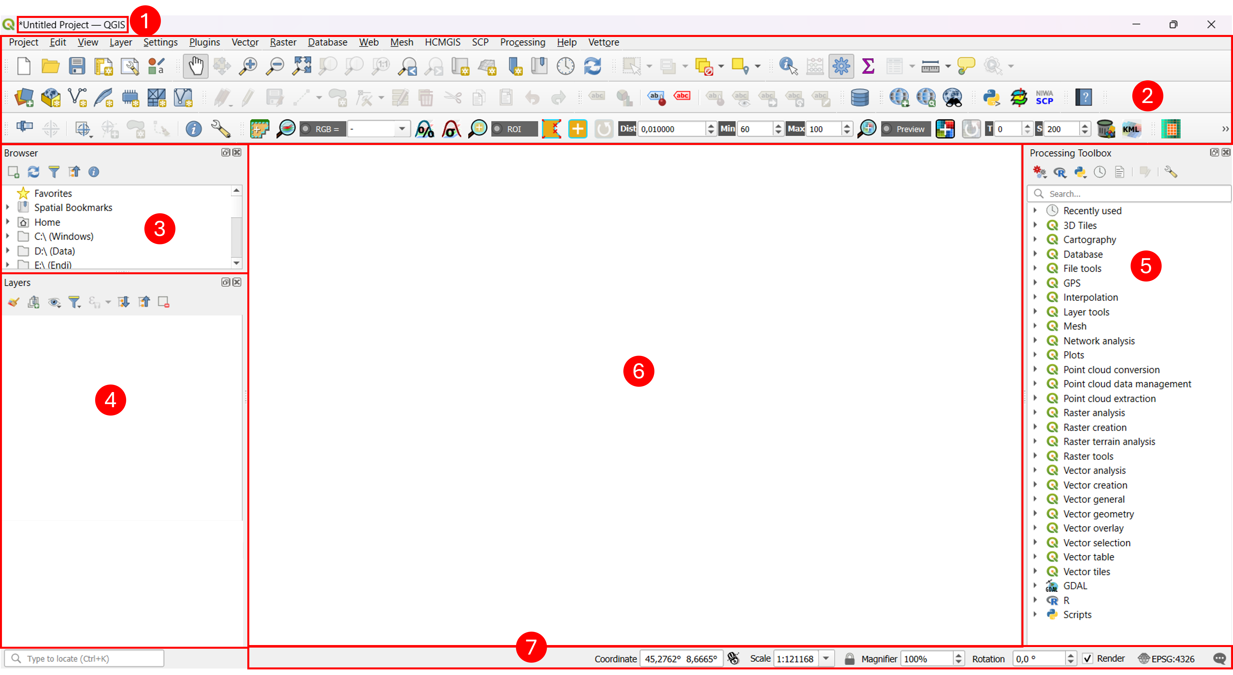This screenshot has height=675, width=1233.
Task: Refresh the map canvas
Action: coord(593,66)
